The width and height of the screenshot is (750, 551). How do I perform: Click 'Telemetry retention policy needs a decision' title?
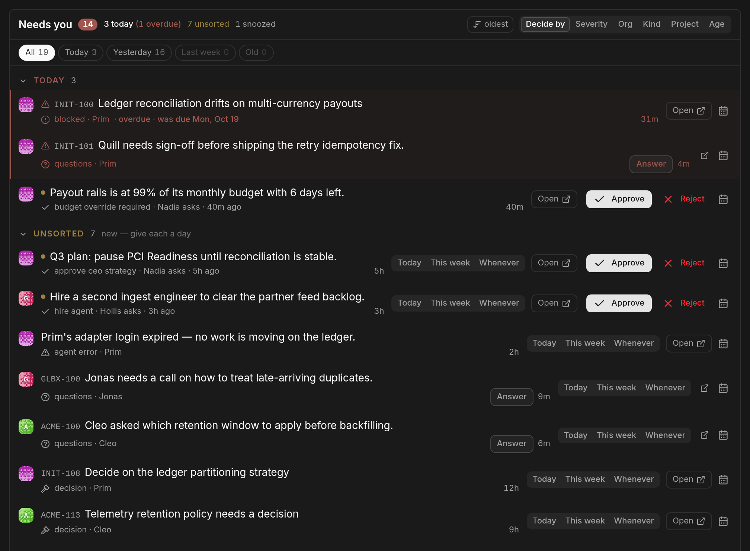tap(192, 514)
